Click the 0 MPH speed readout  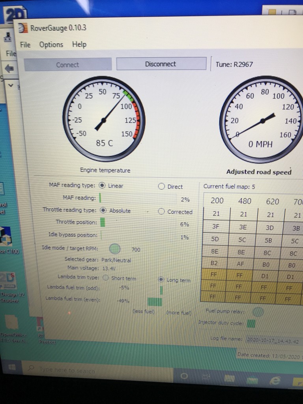point(260,144)
